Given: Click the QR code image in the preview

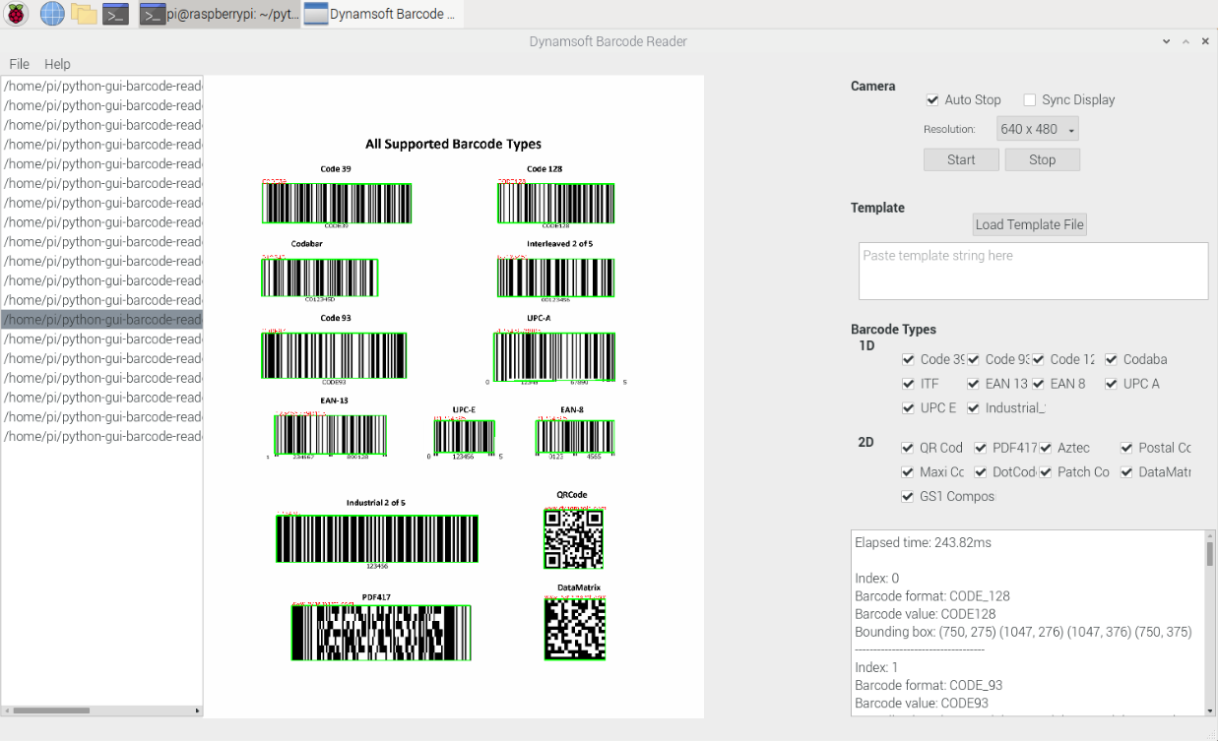Looking at the screenshot, I should (x=573, y=538).
